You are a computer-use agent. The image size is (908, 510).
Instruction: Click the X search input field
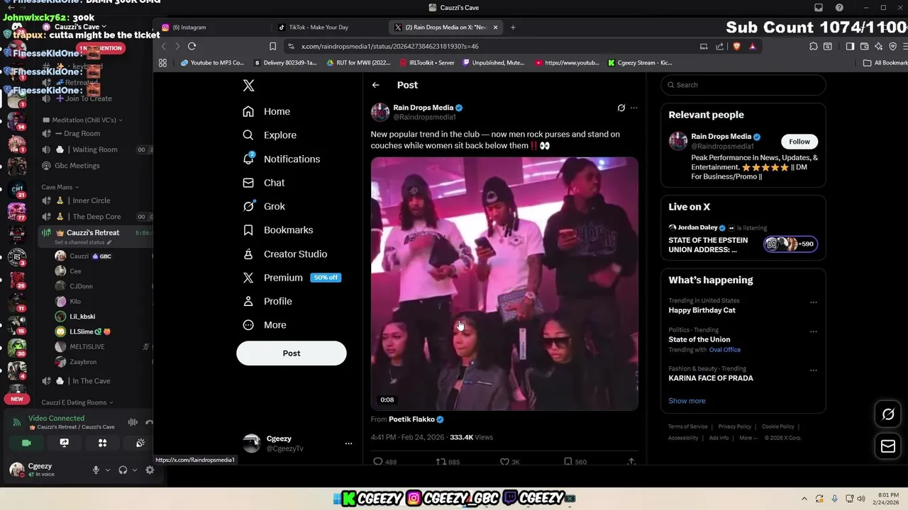(x=743, y=85)
